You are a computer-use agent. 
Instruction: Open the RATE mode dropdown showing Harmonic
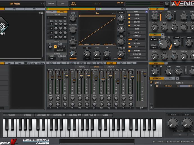(97, 59)
